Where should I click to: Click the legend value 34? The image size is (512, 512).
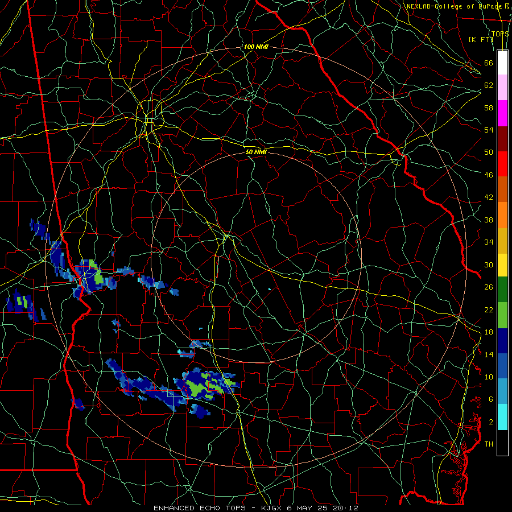tap(489, 242)
